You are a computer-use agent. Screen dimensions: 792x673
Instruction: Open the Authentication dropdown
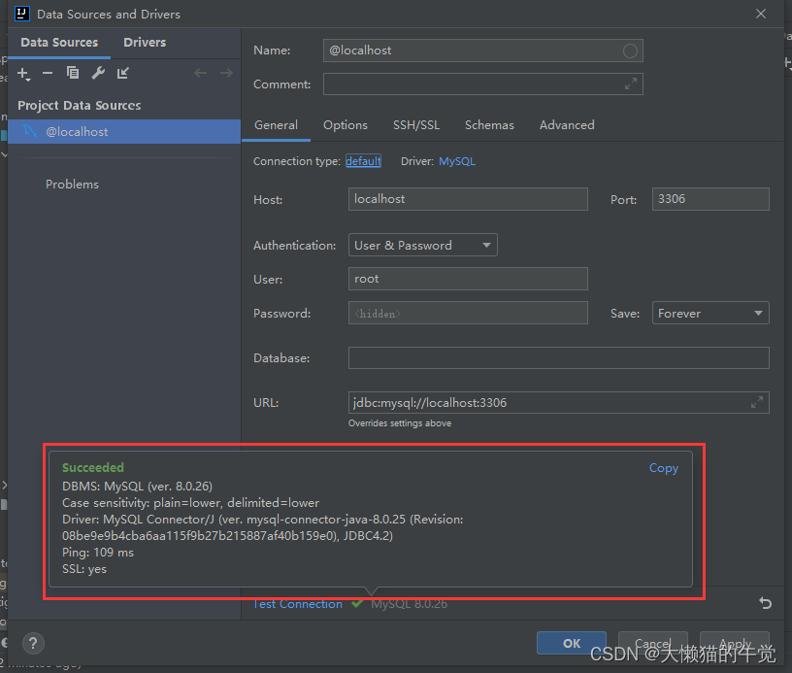coord(423,245)
